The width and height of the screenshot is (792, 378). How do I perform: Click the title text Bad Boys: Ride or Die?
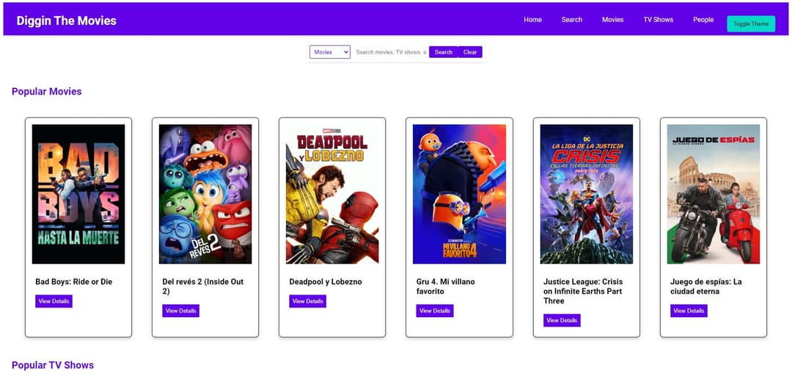coord(74,282)
